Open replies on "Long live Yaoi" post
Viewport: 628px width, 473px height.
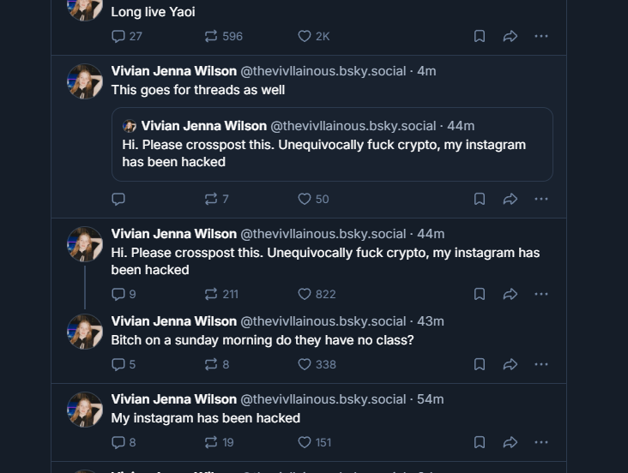tap(127, 36)
